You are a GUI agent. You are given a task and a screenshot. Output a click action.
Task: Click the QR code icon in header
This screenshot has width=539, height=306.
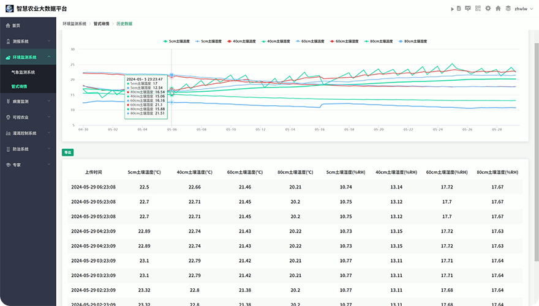(478, 8)
